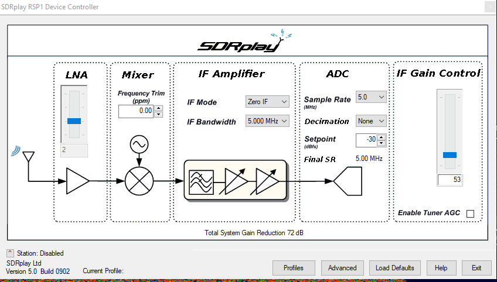The width and height of the screenshot is (497, 282).
Task: Click the IF filter wave icon
Action: point(201,182)
